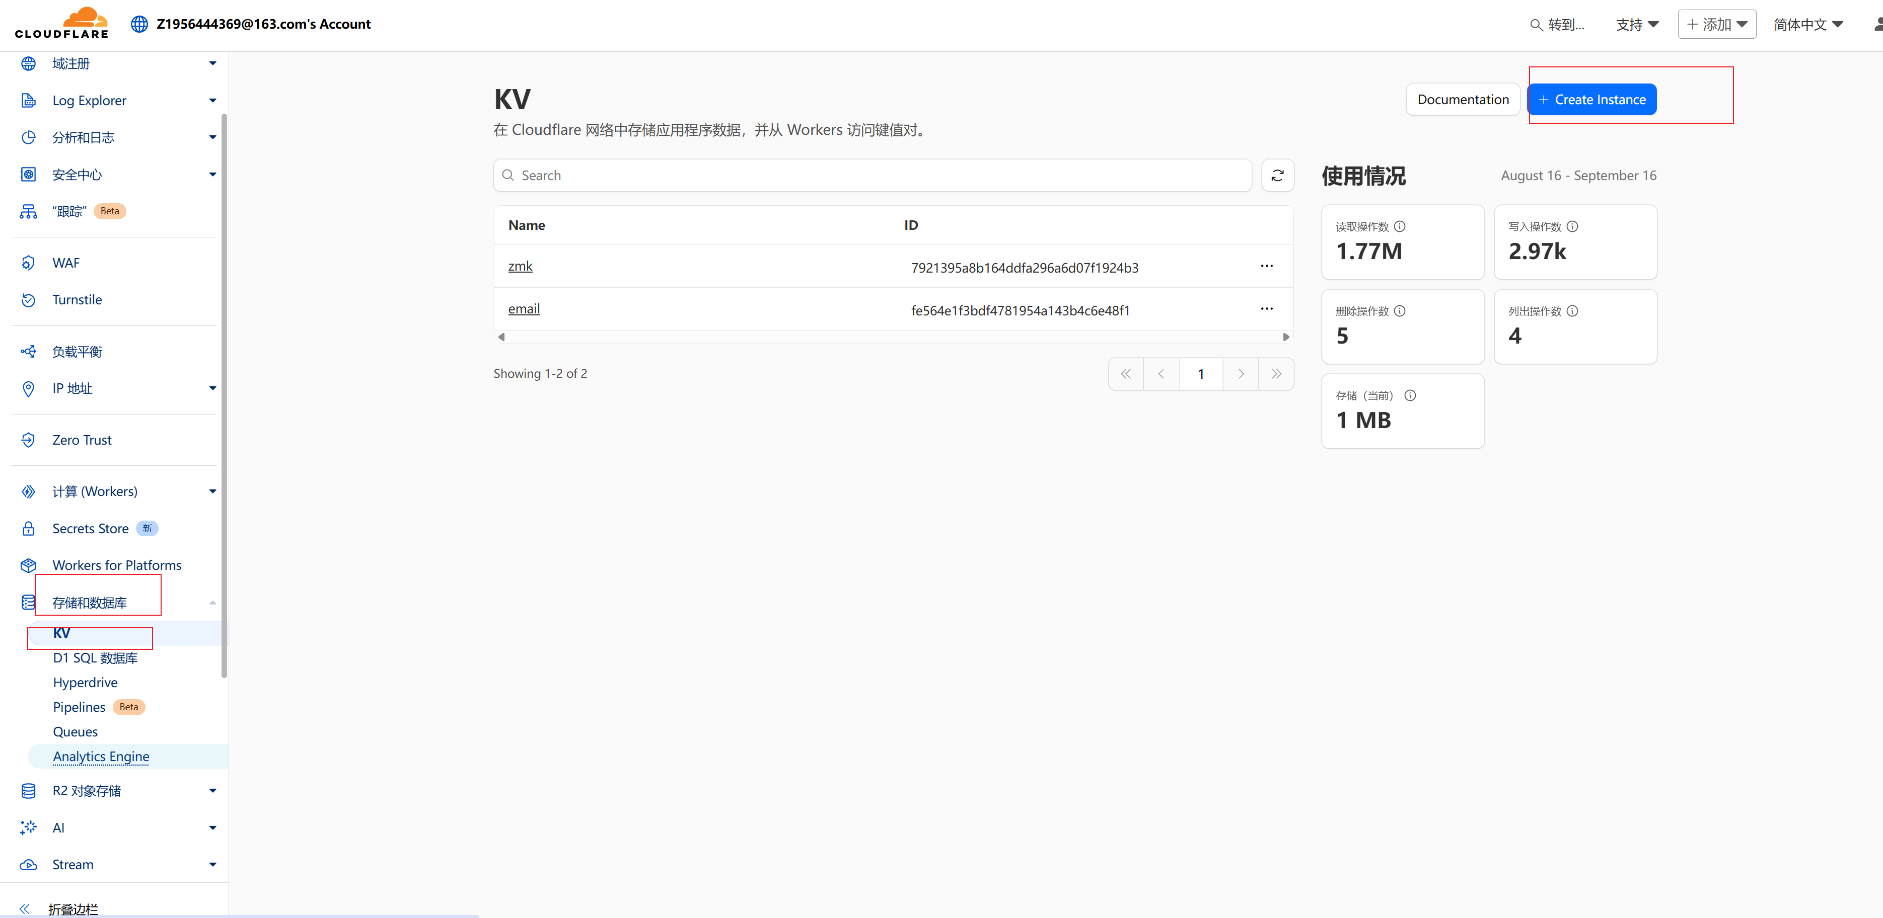Image resolution: width=1883 pixels, height=918 pixels.
Task: Open Pipelines menu item
Action: [x=79, y=707]
